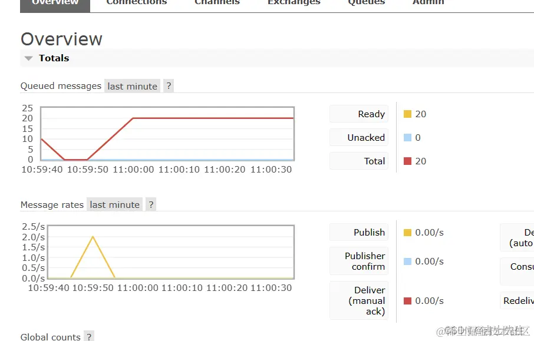Click the yellow Publish rate swatch
The image size is (534, 341).
click(407, 233)
